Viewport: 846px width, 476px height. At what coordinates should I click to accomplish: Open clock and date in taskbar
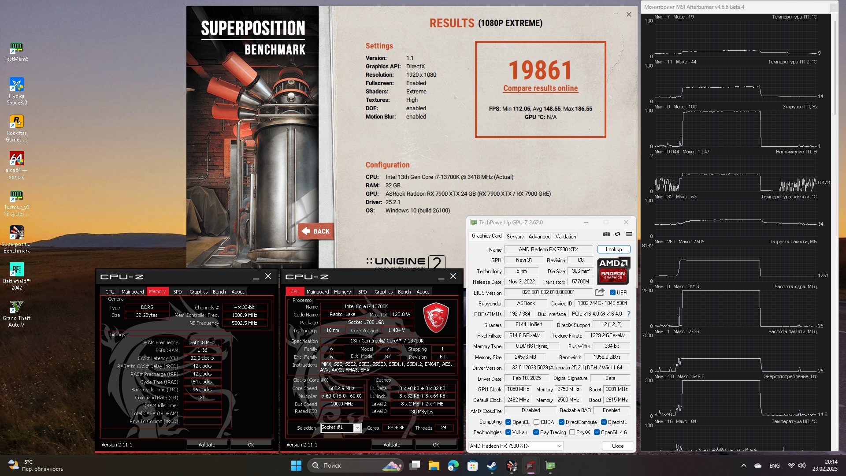[825, 465]
